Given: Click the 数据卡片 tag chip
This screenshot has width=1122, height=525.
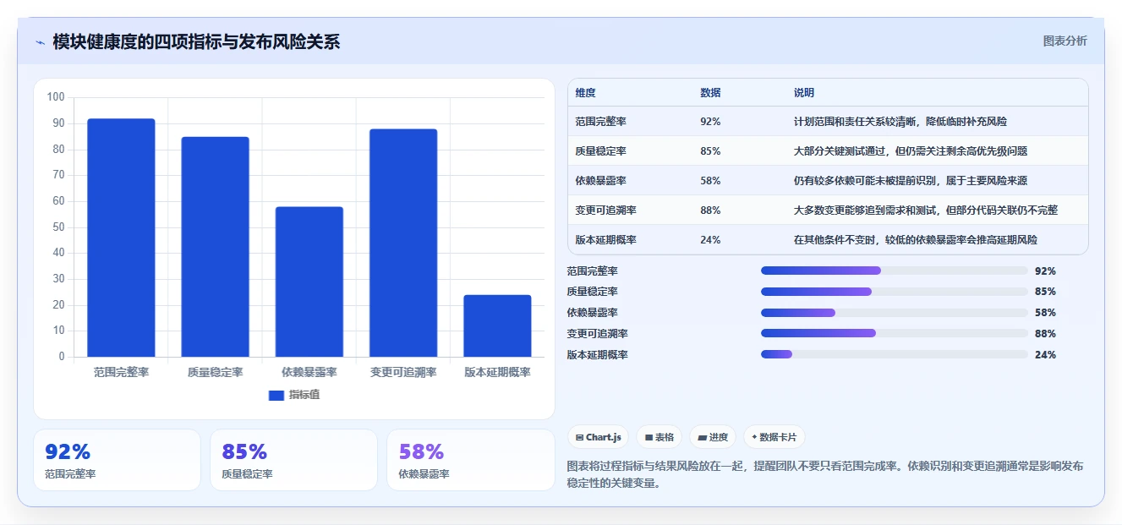Looking at the screenshot, I should (774, 437).
